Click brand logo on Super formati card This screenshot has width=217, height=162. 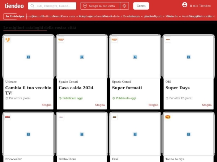(x=114, y=40)
